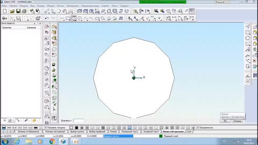258x145 pixels.
Task: Select the crossed-out line type button
Action: (41, 128)
